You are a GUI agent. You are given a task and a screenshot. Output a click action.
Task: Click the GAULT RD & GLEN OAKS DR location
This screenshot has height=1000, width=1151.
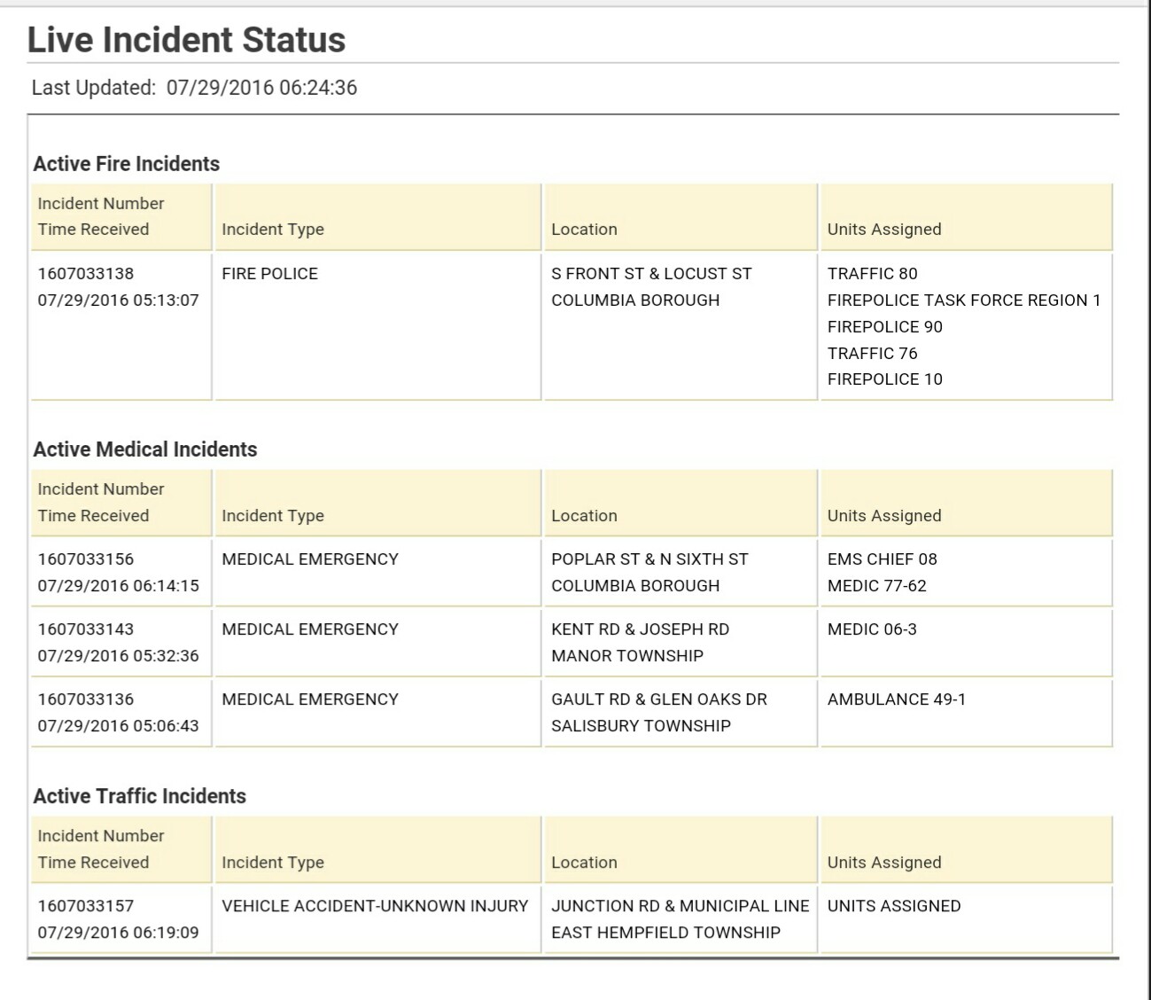pyautogui.click(x=659, y=699)
